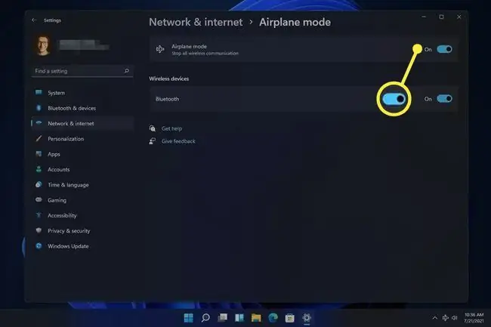Open Windows Update settings
The width and height of the screenshot is (491, 327).
[x=82, y=246]
